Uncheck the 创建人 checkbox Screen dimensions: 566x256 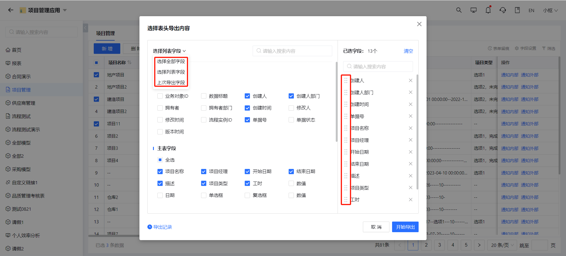[247, 96]
